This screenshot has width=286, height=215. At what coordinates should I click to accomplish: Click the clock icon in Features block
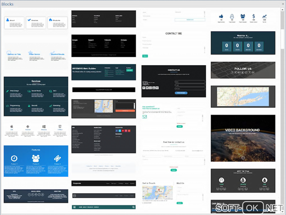[x=14, y=158]
